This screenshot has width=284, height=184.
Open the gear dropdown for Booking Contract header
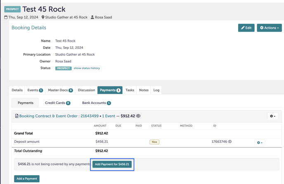pos(272,116)
